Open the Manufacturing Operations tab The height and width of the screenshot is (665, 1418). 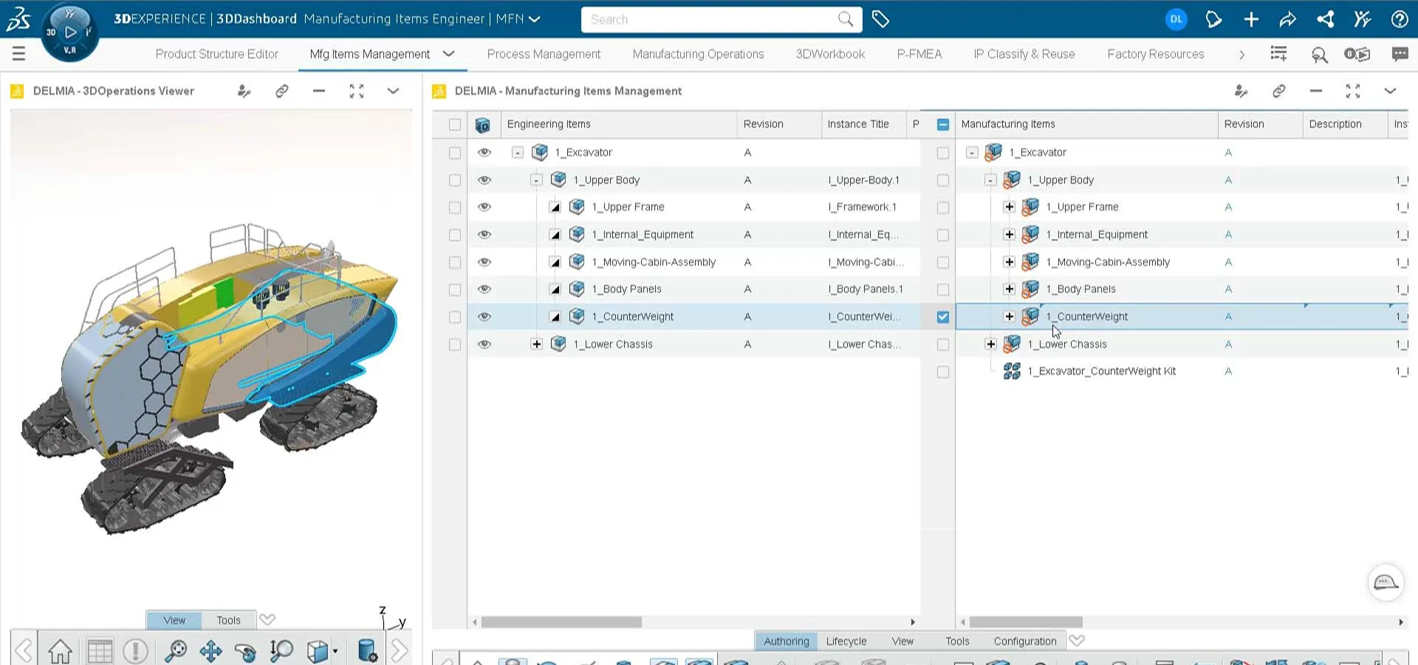click(699, 54)
